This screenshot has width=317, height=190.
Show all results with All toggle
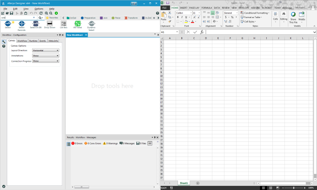(x=150, y=143)
